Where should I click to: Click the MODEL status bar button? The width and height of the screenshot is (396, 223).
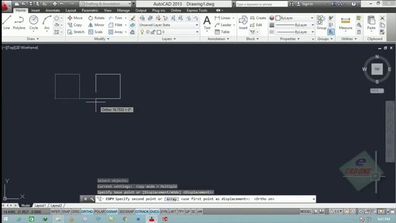pyautogui.click(x=305, y=212)
